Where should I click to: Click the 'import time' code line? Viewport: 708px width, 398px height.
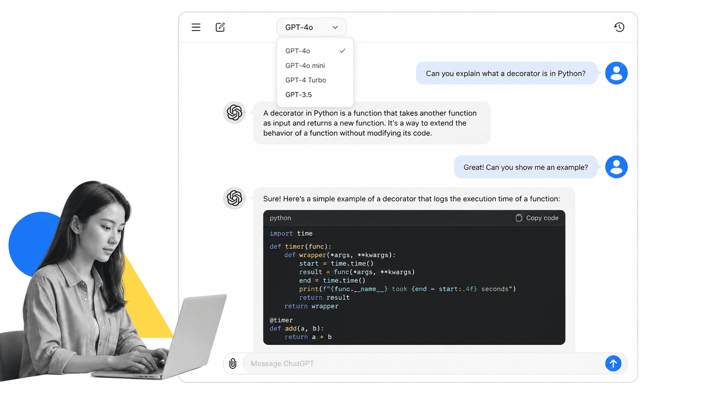291,233
